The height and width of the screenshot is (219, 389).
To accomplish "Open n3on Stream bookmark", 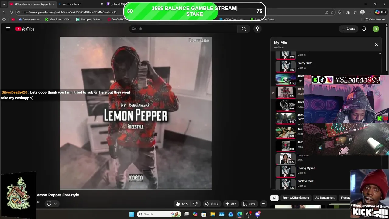I will pyautogui.click(x=58, y=19).
